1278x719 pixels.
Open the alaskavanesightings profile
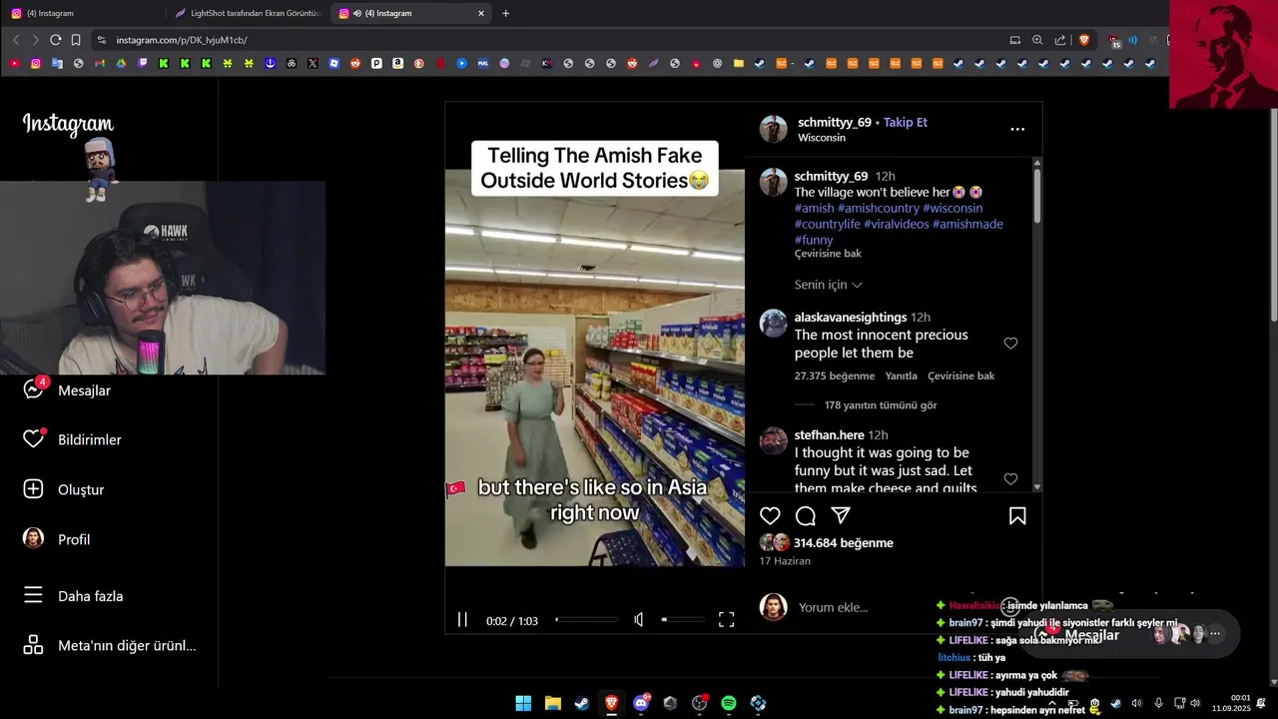[851, 318]
